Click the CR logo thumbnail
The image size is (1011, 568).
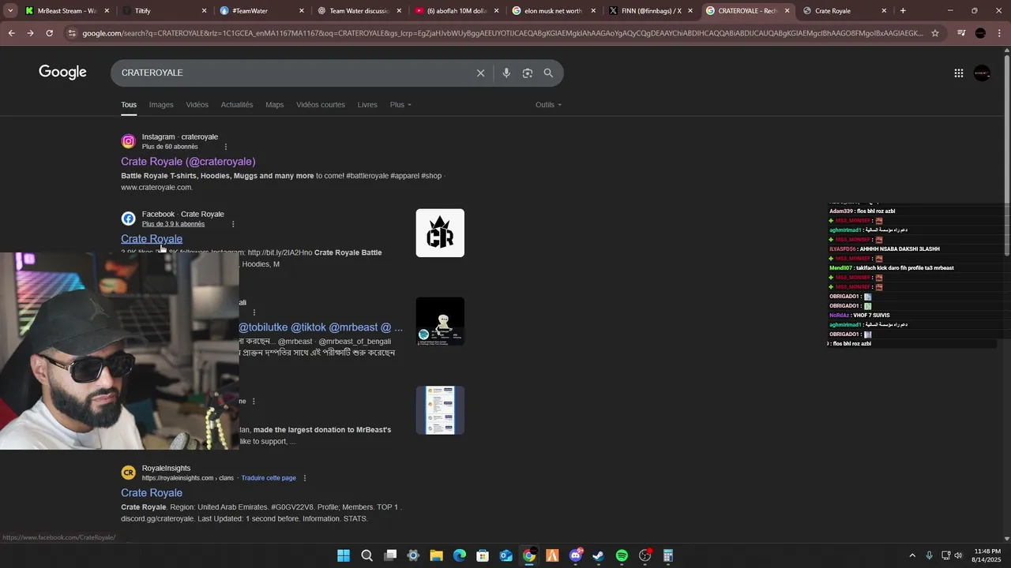(x=440, y=233)
